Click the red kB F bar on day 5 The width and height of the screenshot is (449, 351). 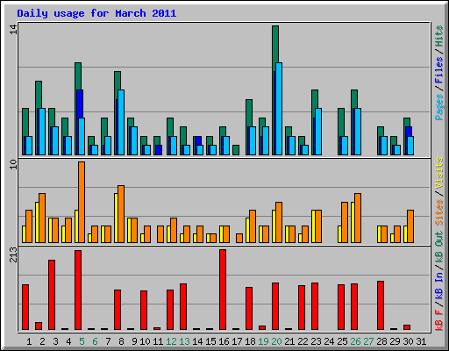[78, 290]
